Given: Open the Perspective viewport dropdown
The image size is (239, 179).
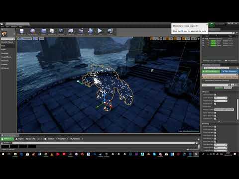Looking at the screenshot, I should pos(26,39).
